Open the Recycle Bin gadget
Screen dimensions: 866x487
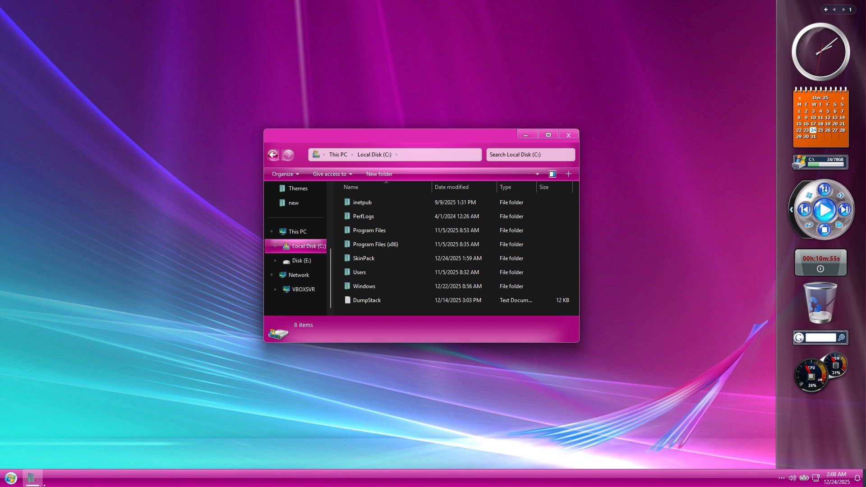point(820,303)
